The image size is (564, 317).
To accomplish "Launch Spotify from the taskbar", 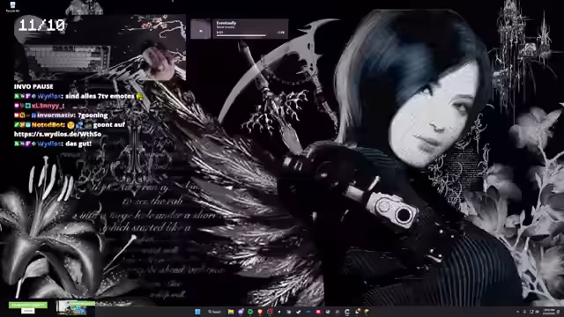I will pos(250,312).
